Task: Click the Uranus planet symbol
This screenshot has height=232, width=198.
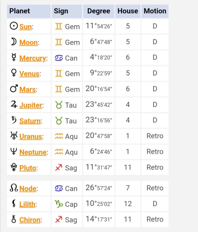Action: point(14,135)
